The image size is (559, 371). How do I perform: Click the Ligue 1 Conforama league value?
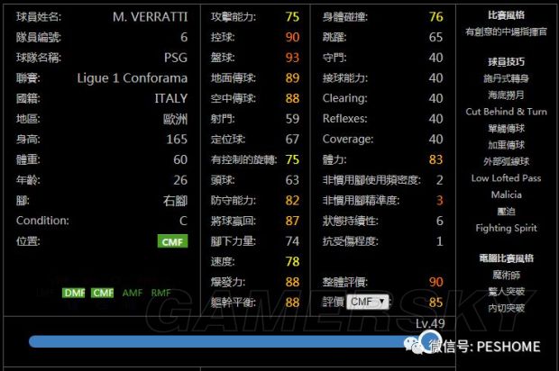pos(134,78)
